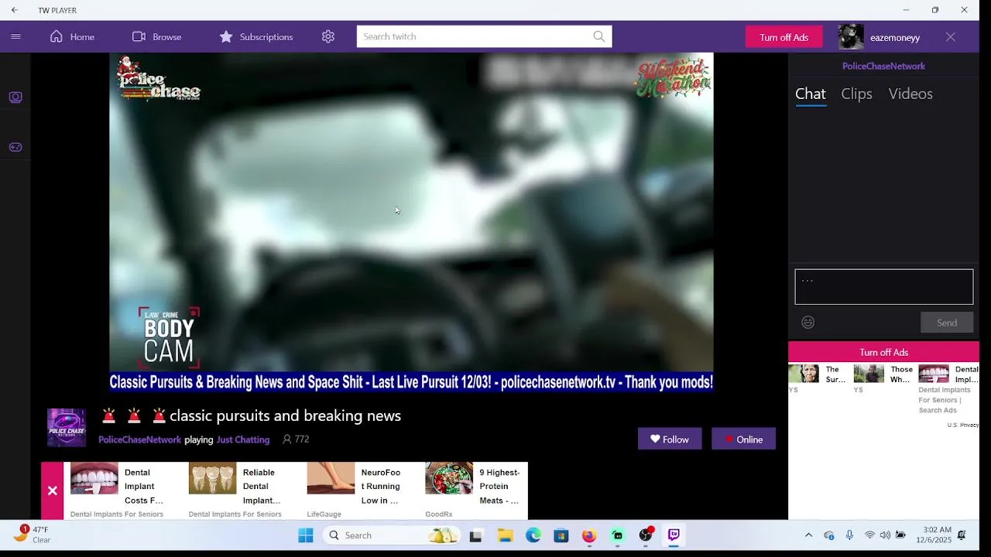Click the Twitch app icon in taskbar
This screenshot has width=991, height=557.
(674, 535)
